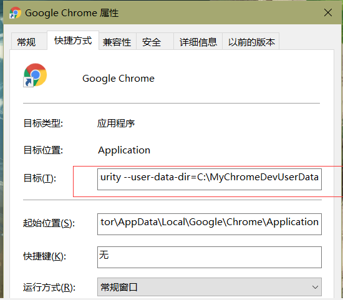
Task: Click the large Google Chrome shortcut icon
Action: tap(35, 75)
